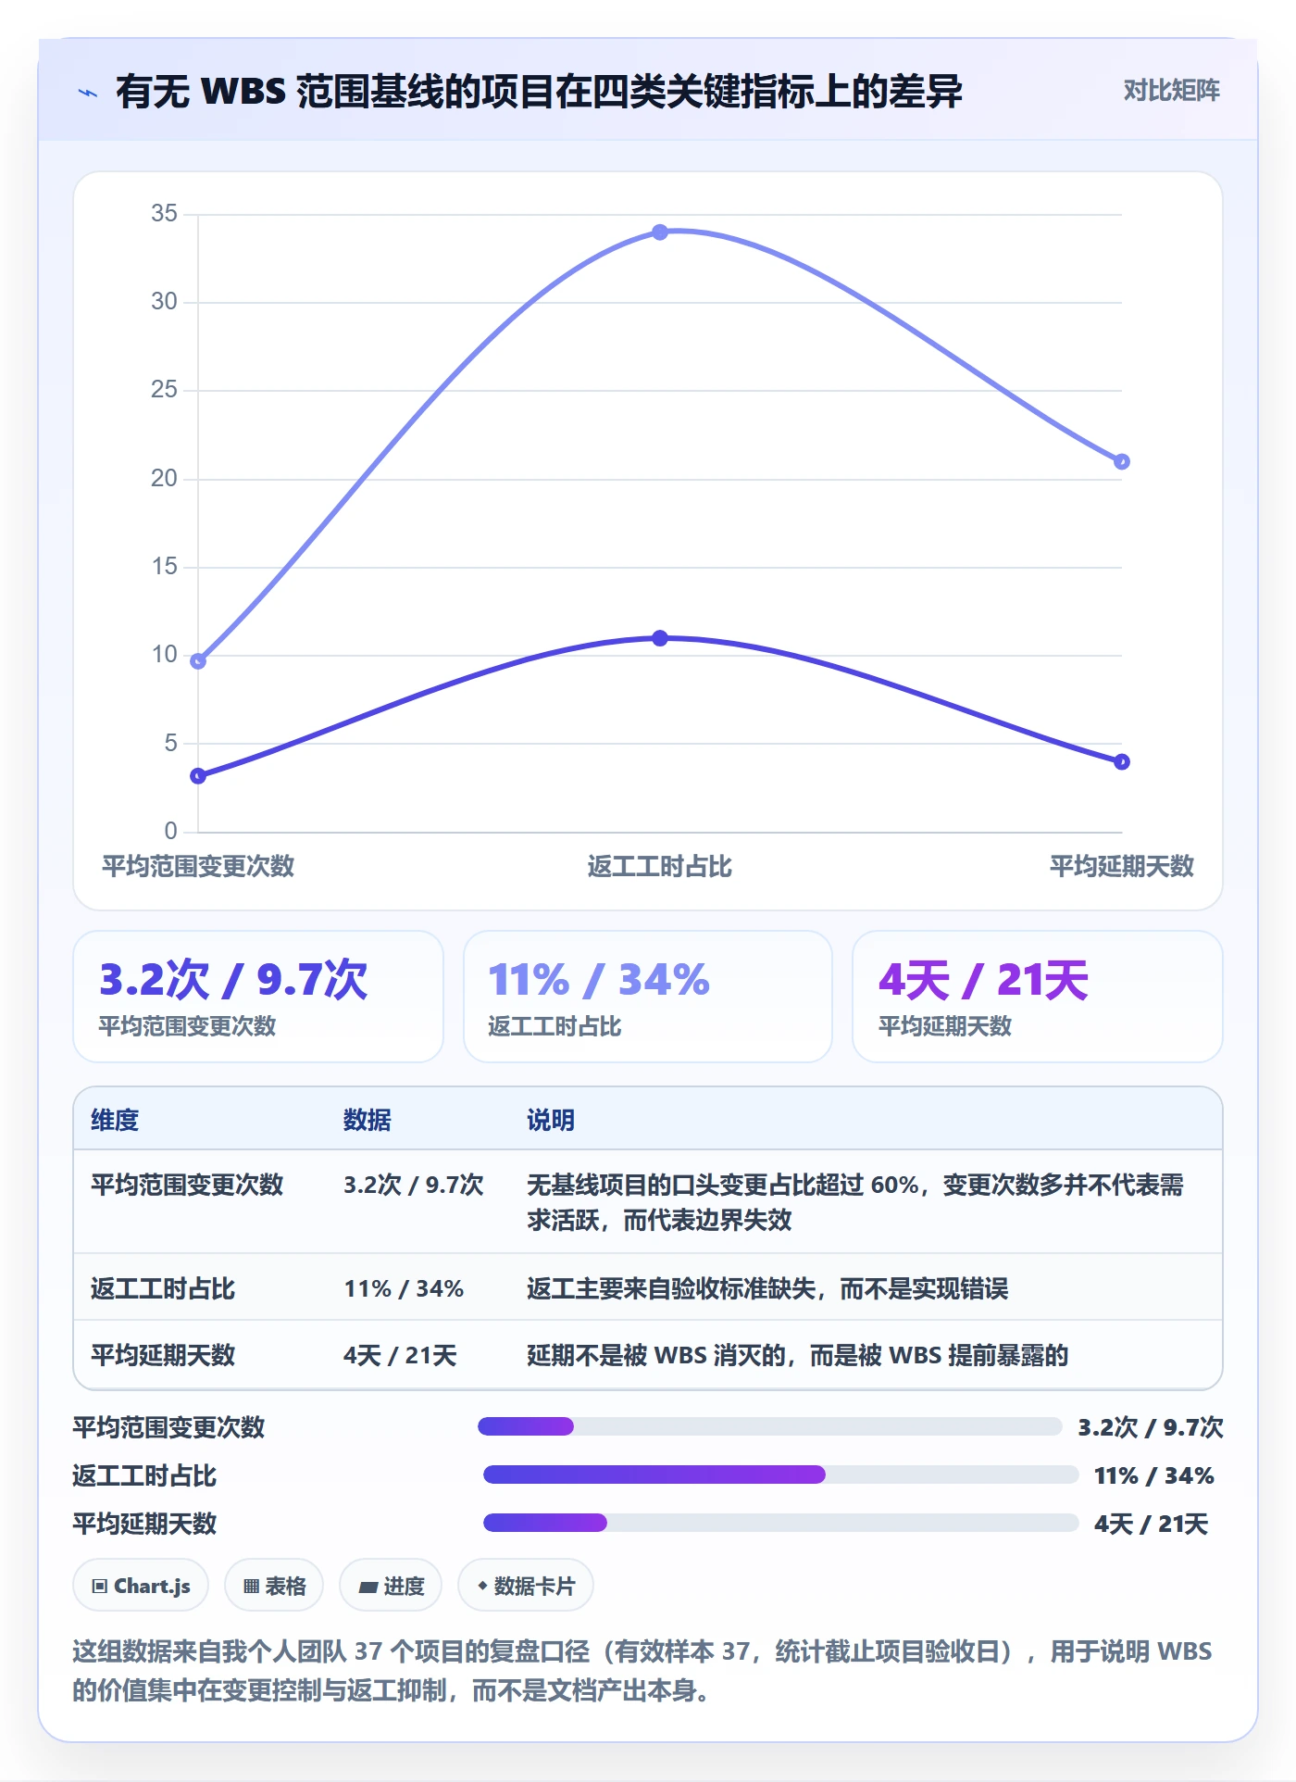Click the 3.2次 / 9.7次 stat card value
This screenshot has height=1782, width=1296.
(233, 980)
